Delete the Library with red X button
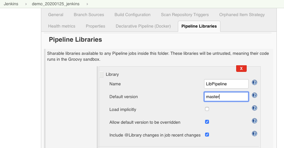Screen dimensions: 284x148 click(241, 68)
